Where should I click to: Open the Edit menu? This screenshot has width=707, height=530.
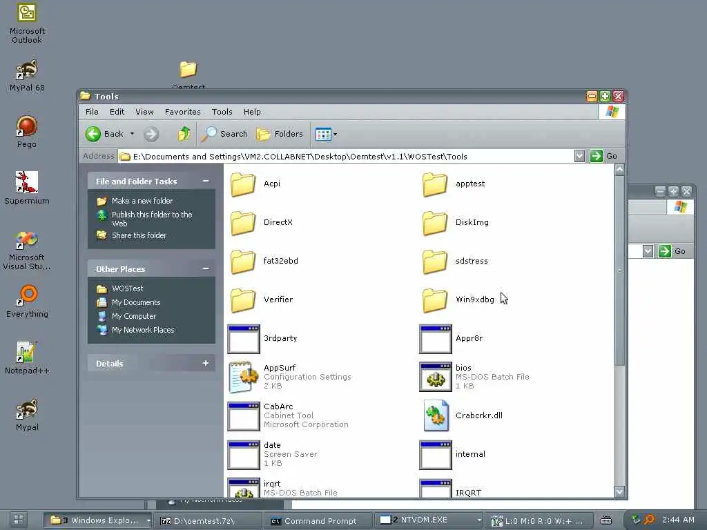117,112
